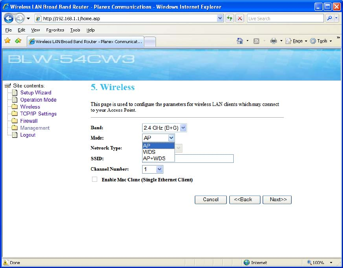Collapse the Mode dropdown showing AP
The height and width of the screenshot is (268, 343).
coord(159,138)
